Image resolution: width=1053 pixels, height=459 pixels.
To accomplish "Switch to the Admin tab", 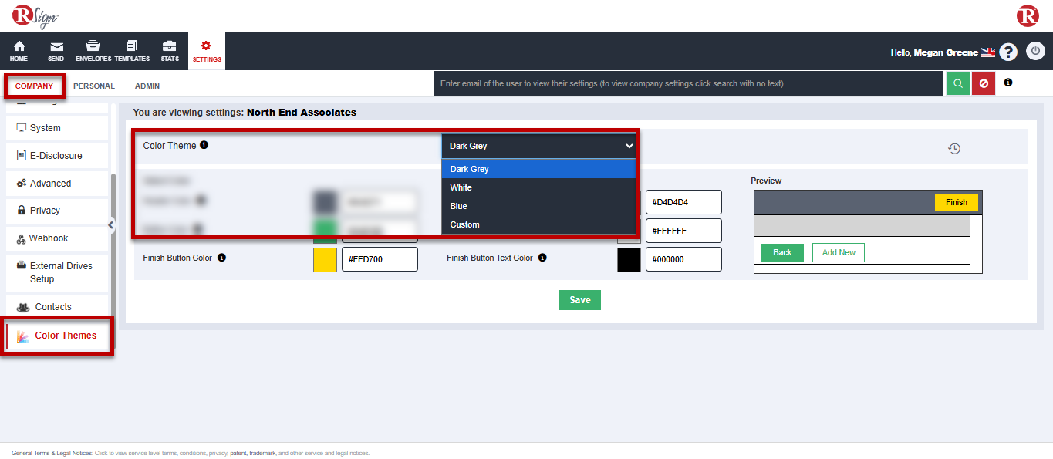I will pyautogui.click(x=147, y=86).
